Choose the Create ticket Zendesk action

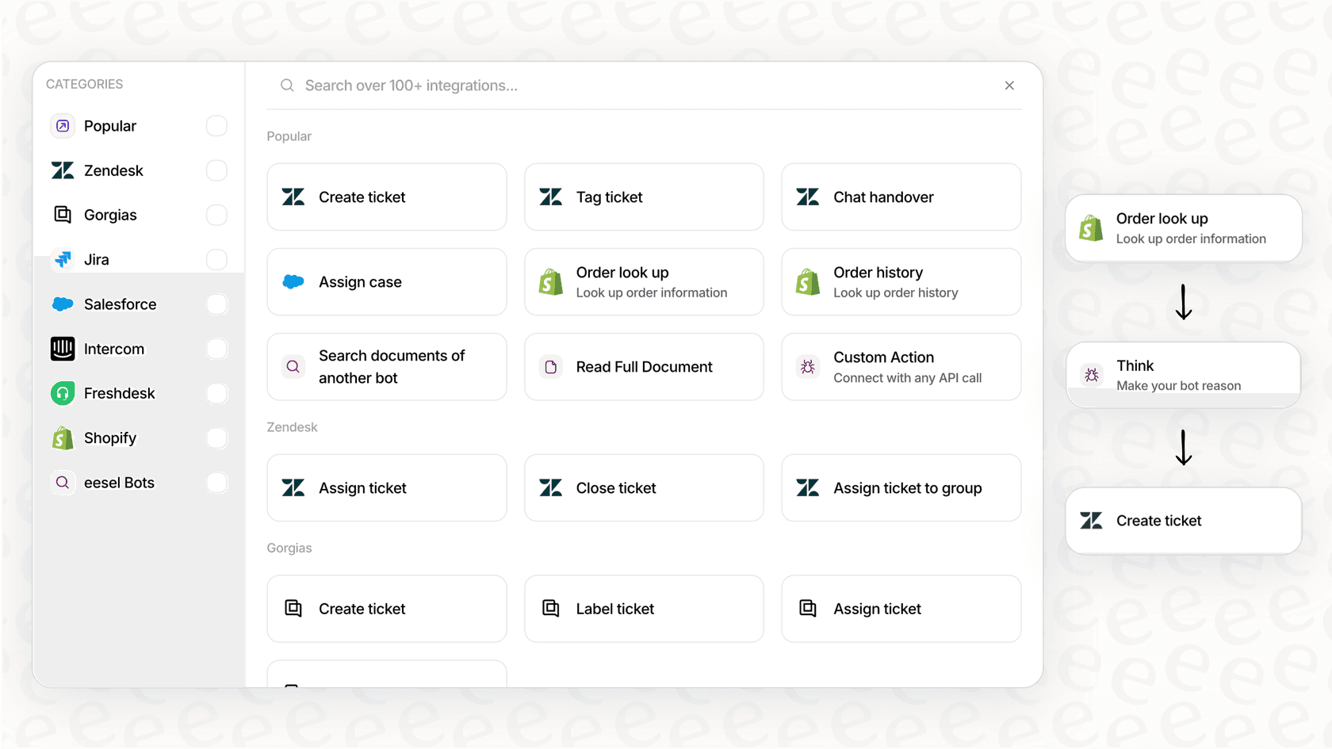click(386, 197)
